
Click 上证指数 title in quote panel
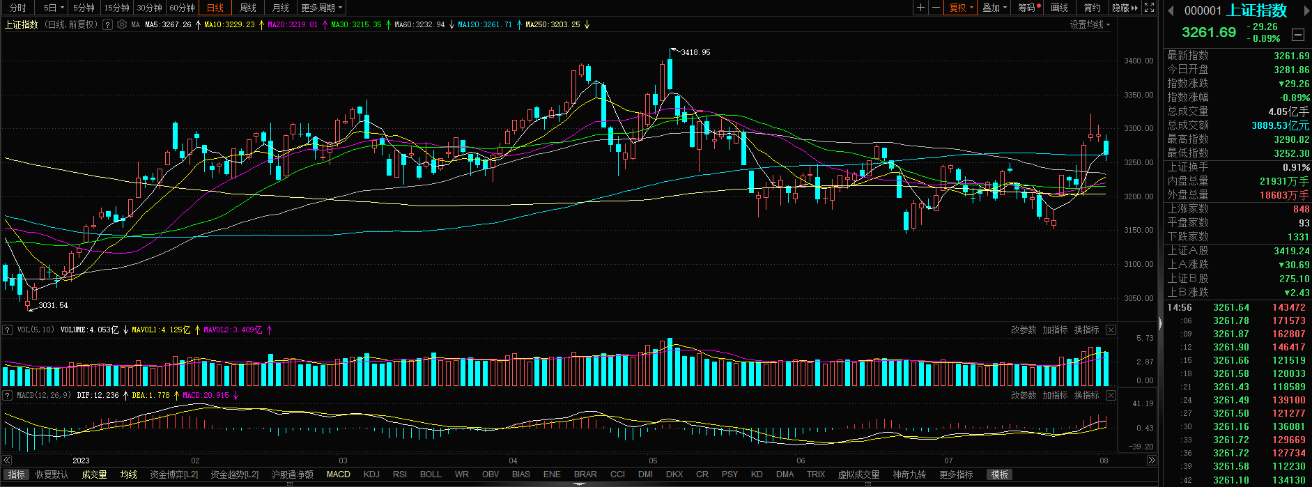(x=1257, y=10)
